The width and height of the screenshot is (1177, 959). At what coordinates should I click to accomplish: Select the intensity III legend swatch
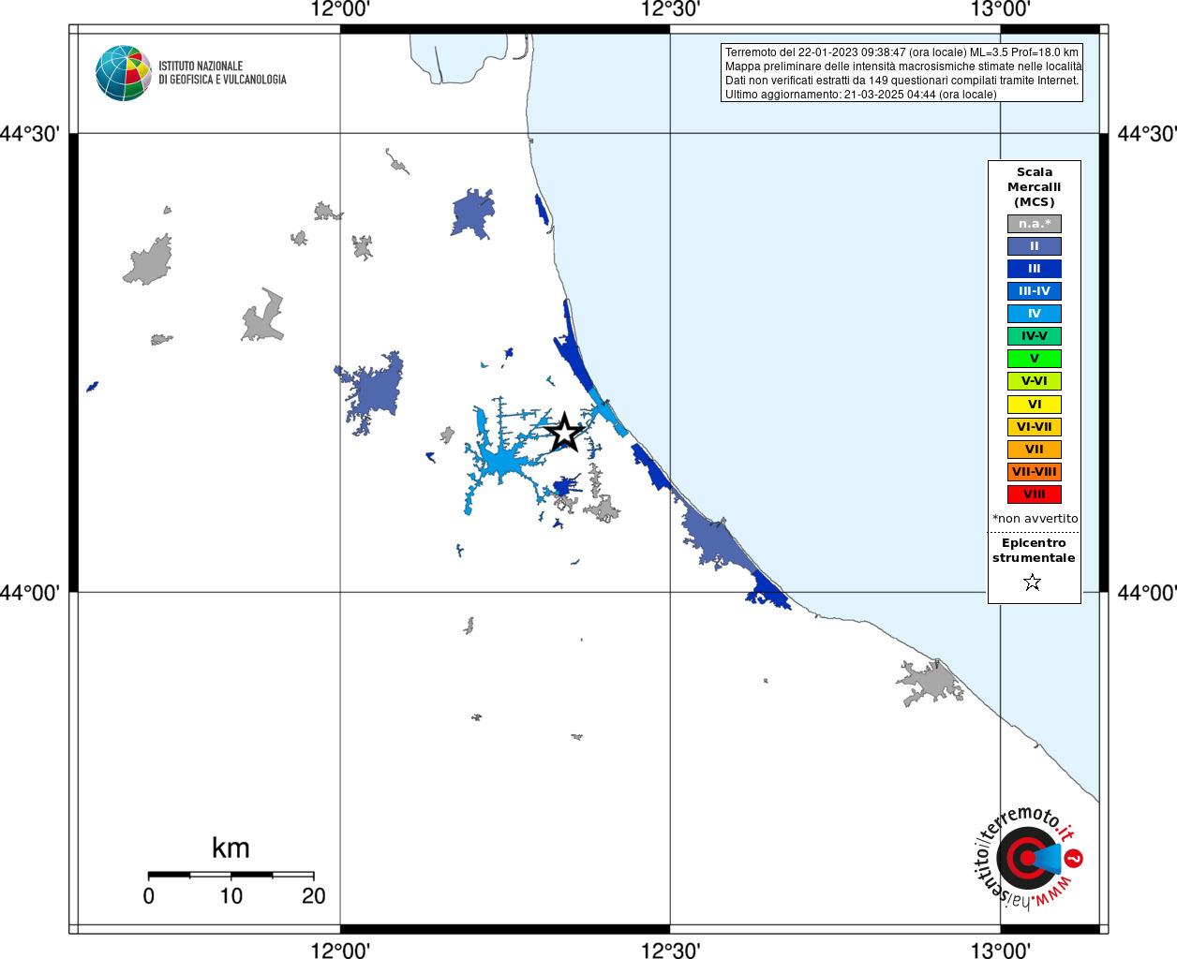coord(1035,269)
